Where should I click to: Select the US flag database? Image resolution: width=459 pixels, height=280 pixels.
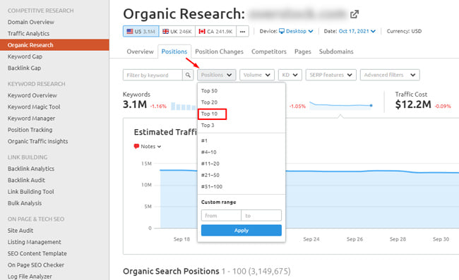click(141, 31)
